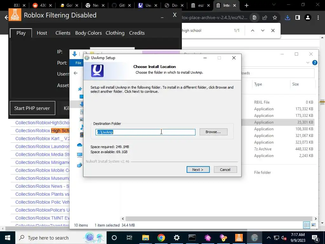Open Roblox Filtering Disabled taskbar icon
Viewport: 325px width, 244px height.
pyautogui.click(x=239, y=238)
